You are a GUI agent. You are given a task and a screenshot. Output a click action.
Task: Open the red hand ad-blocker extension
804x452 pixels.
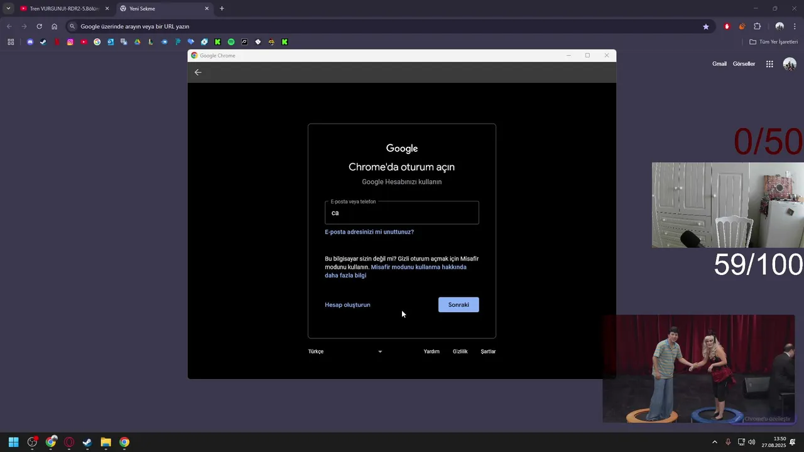727,26
